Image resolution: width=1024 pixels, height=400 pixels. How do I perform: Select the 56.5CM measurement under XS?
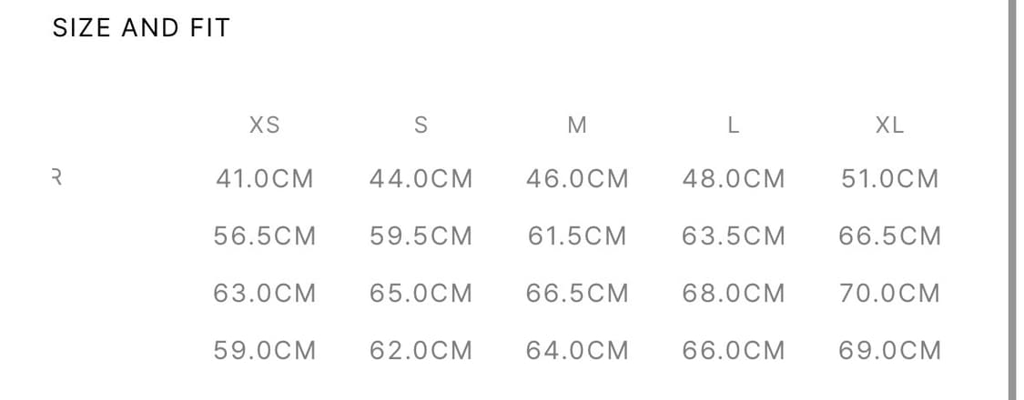pos(264,236)
